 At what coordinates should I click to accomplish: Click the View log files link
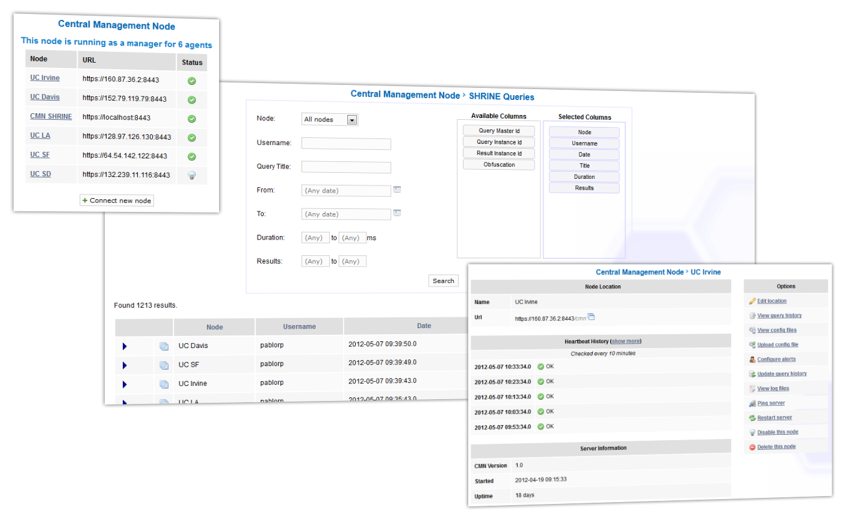pos(773,388)
